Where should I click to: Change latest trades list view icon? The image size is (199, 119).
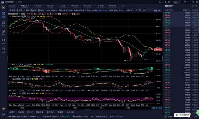[x=193, y=6]
